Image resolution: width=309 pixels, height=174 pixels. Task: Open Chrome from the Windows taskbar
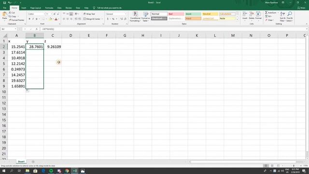pyautogui.click(x=67, y=171)
